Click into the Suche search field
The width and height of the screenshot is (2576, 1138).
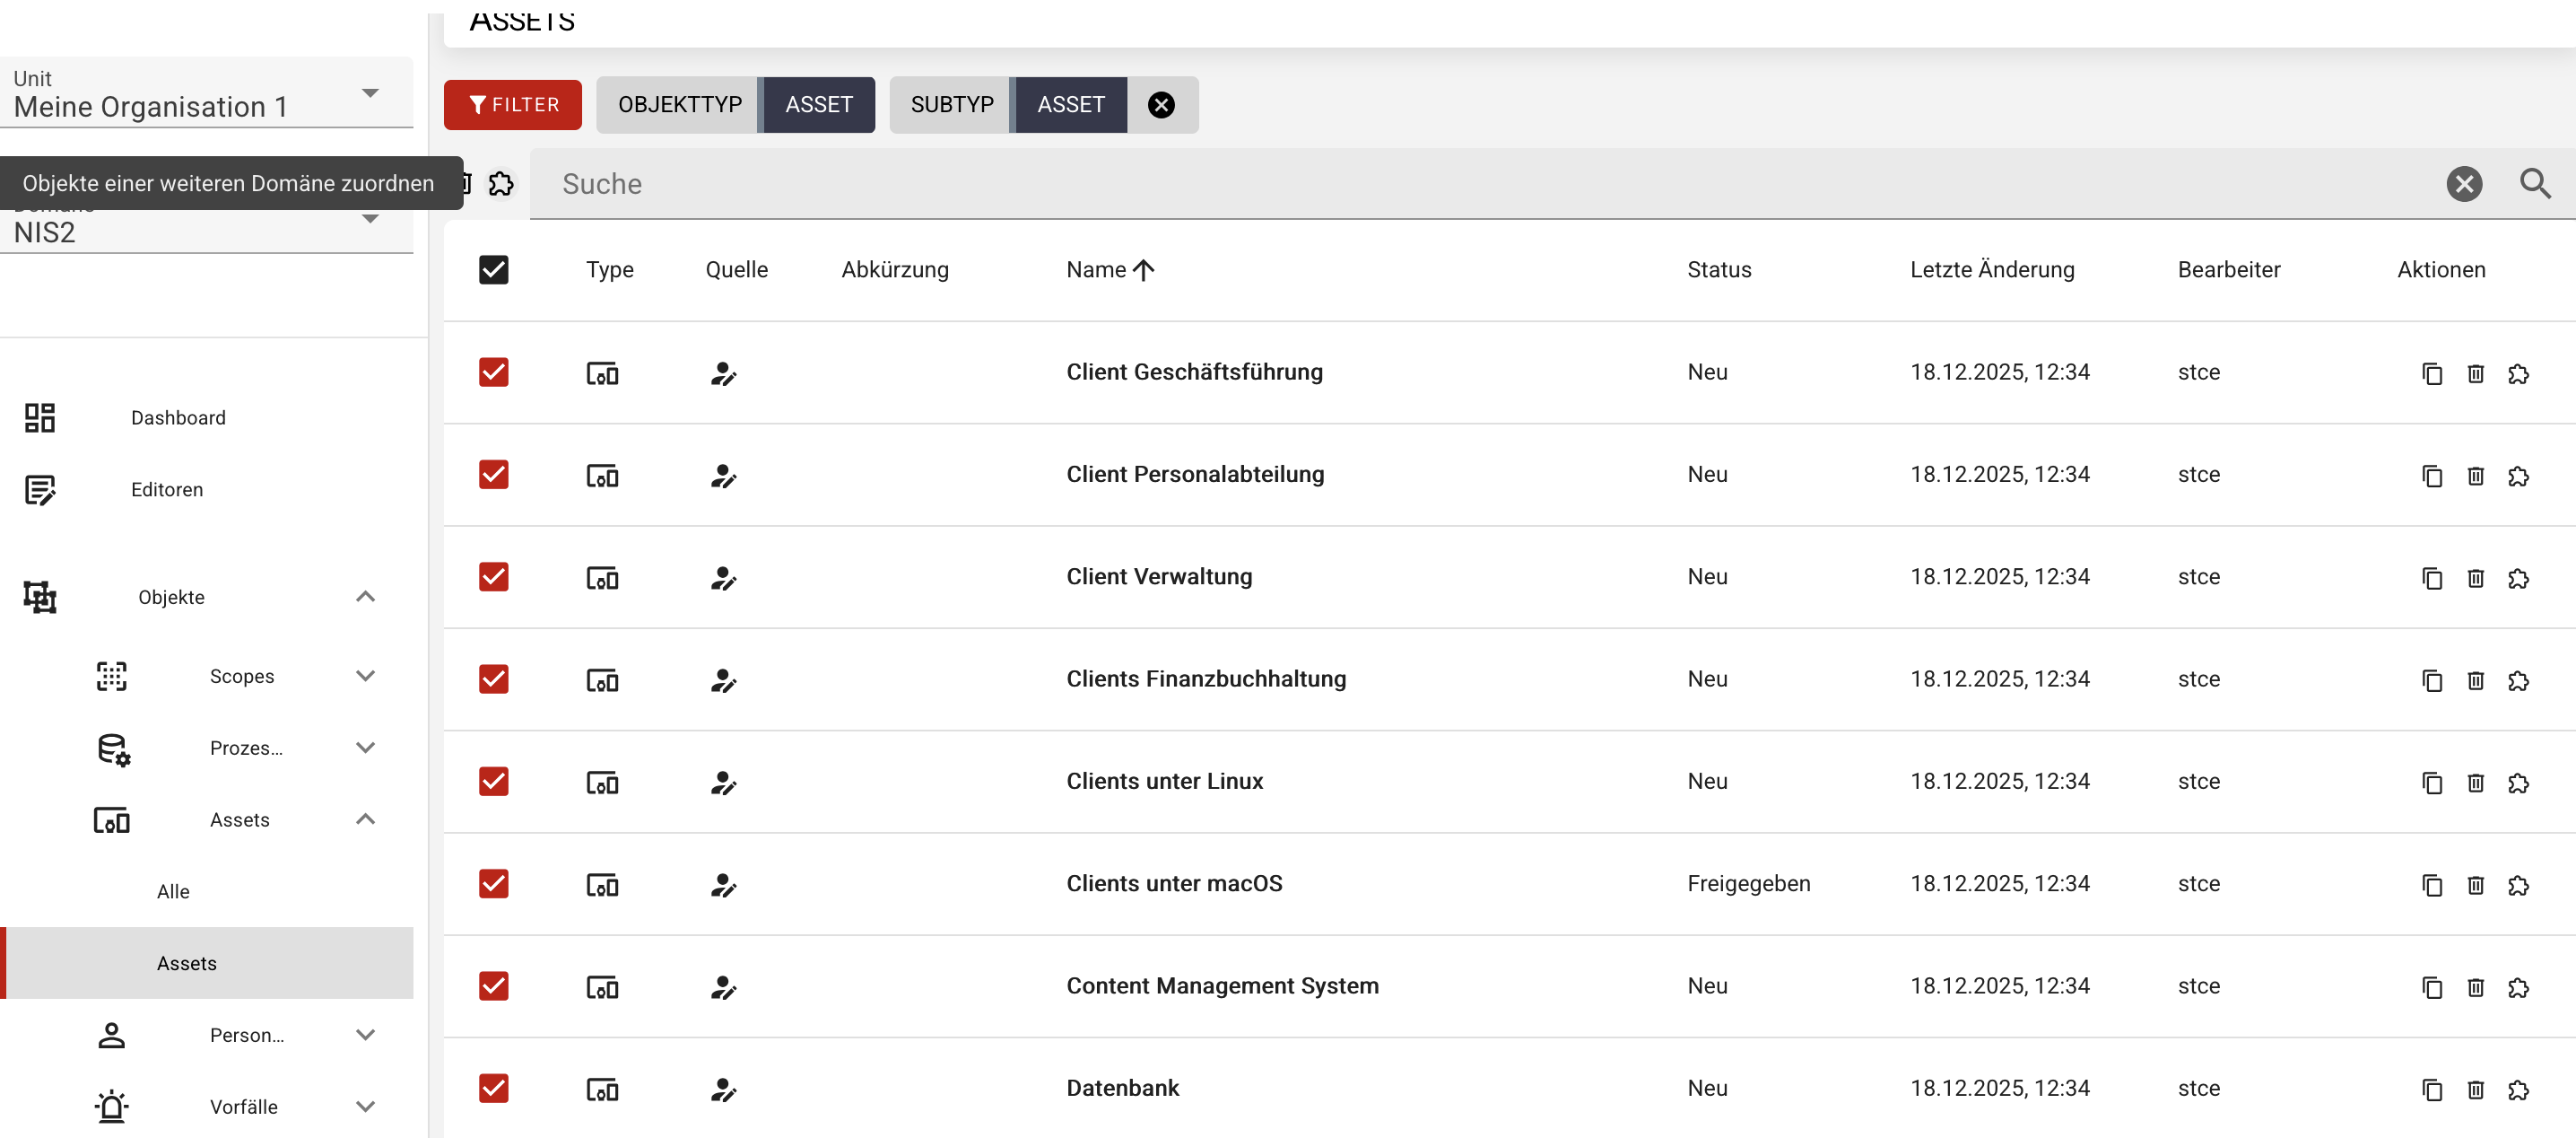pyautogui.click(x=1400, y=184)
